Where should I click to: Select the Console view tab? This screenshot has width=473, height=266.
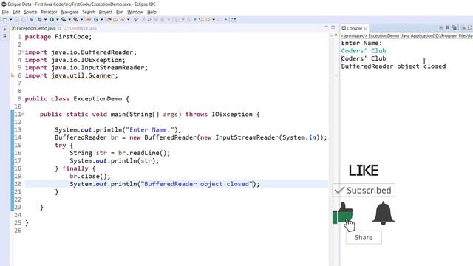354,28
